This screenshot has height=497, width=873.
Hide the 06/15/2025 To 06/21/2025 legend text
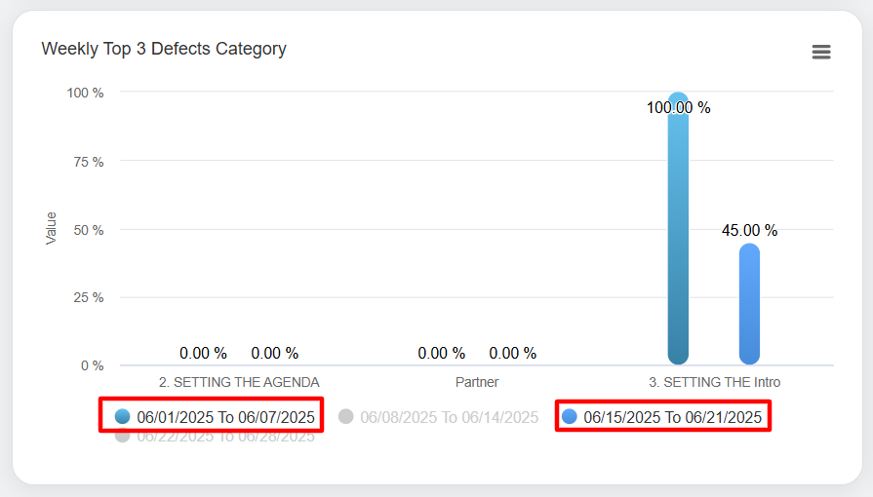coord(672,417)
